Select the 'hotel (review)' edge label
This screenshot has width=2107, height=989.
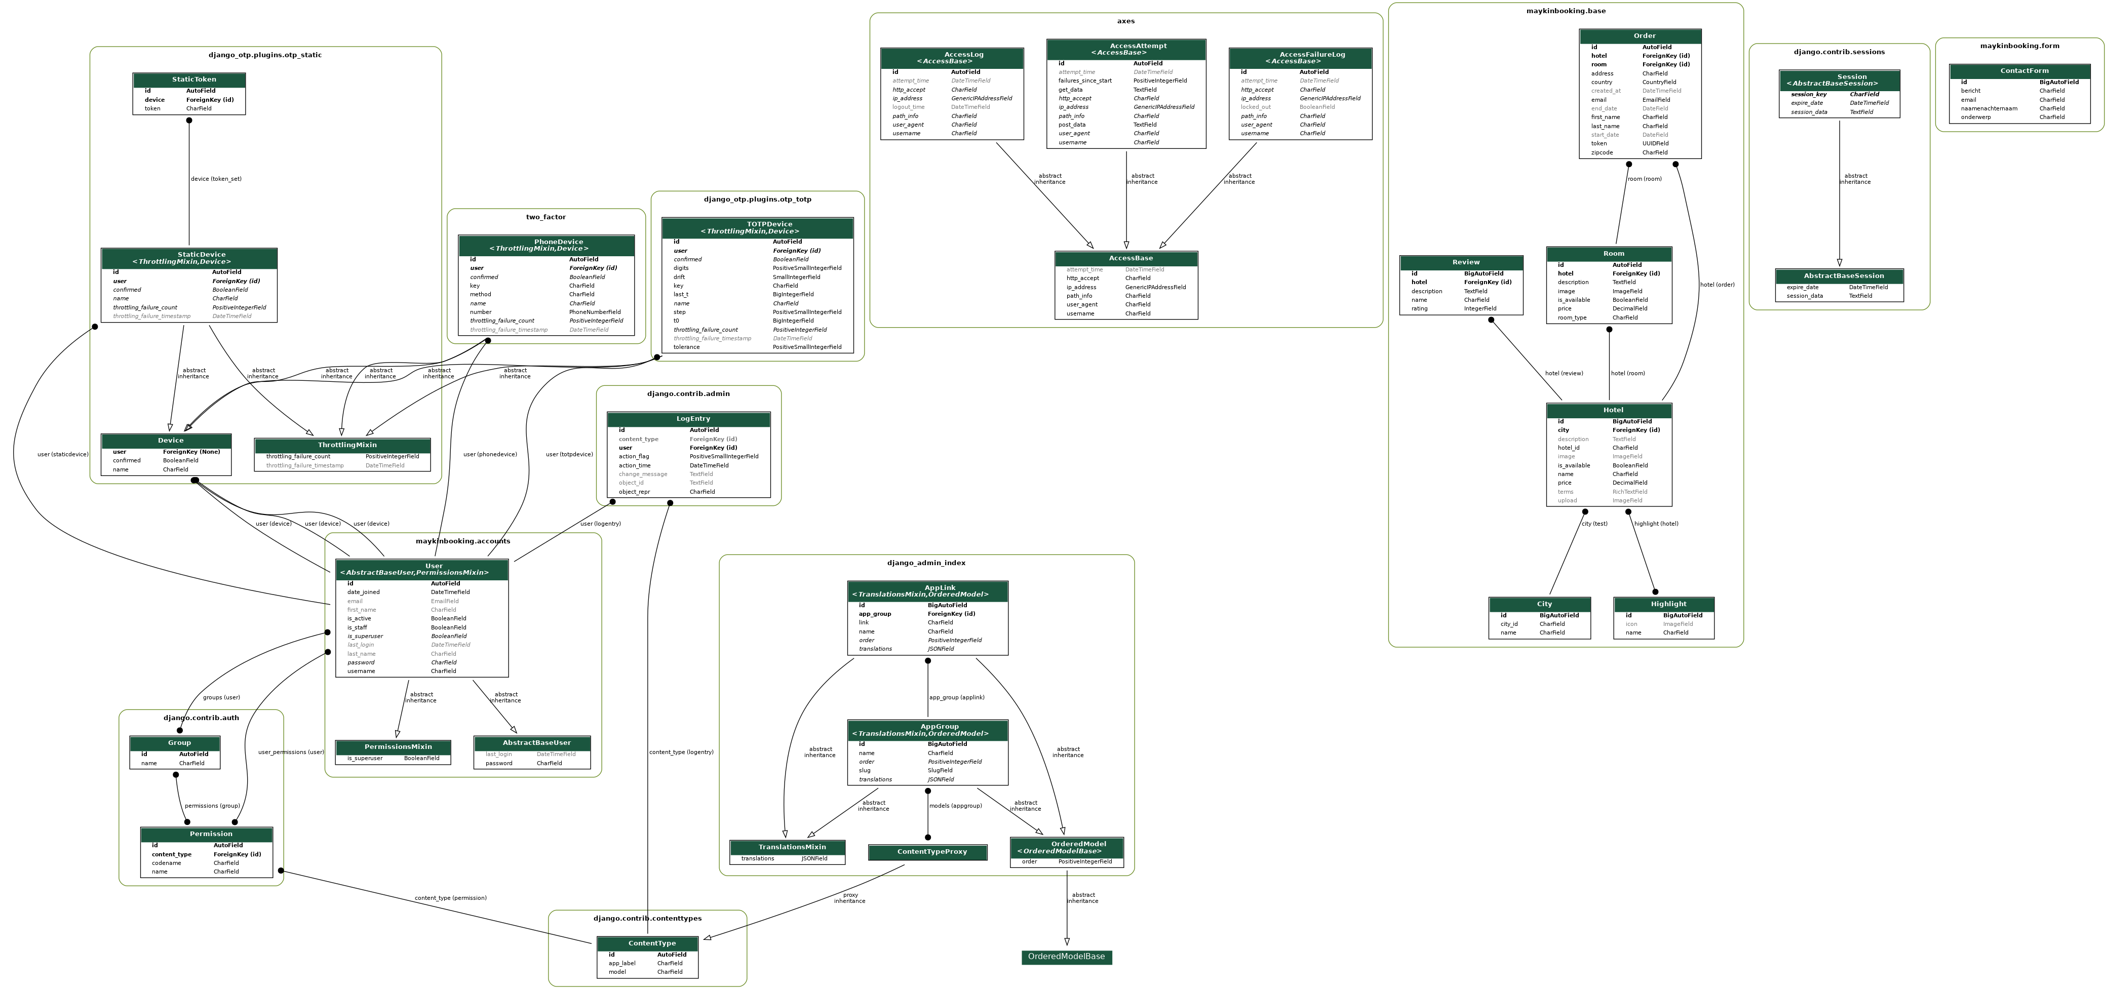tap(1564, 374)
